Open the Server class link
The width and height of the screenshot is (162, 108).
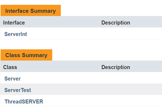[x=13, y=79]
